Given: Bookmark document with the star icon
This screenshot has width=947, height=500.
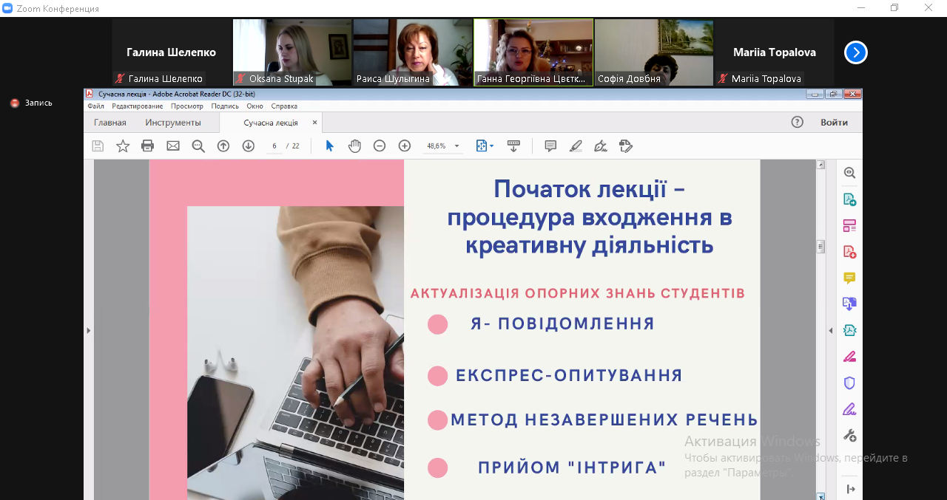Looking at the screenshot, I should [x=123, y=146].
